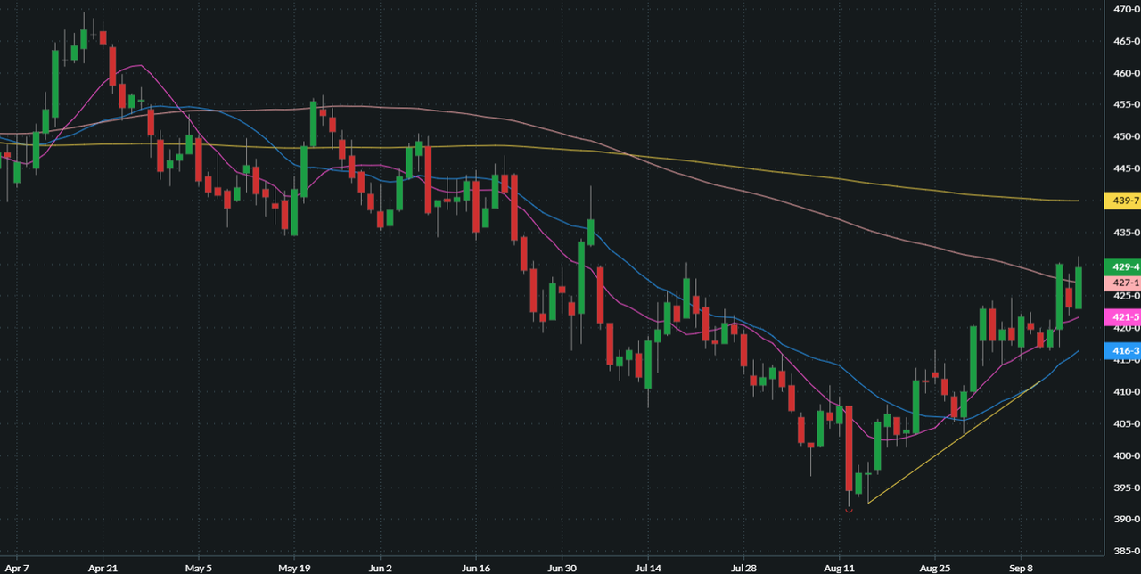Click the 435-0 price axis label
Viewport: 1141px width, 574px height.
[x=1127, y=232]
